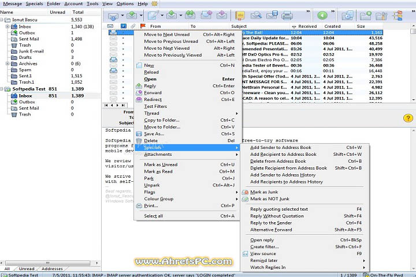This screenshot has width=416, height=277.
Task: Click the Print toolbar icon
Action: (x=287, y=16)
